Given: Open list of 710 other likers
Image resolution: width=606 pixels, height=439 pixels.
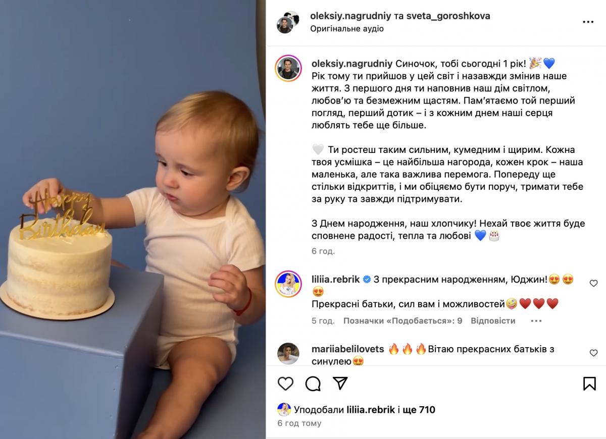Looking at the screenshot, I should pyautogui.click(x=417, y=410).
